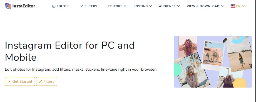This screenshot has width=256, height=102.
Task: Expand the Editors chevron arrow
Action: pos(125,6)
